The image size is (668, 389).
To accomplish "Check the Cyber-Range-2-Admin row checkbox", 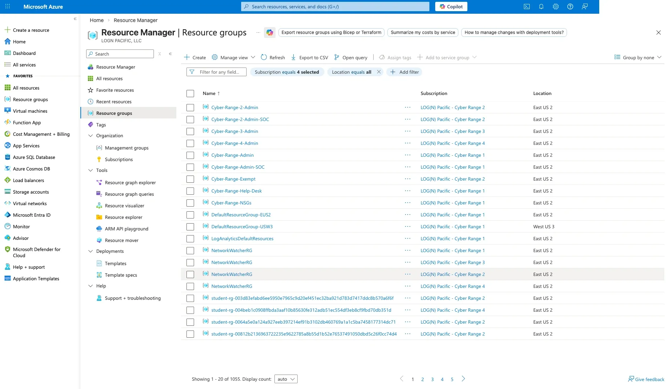I will [190, 108].
